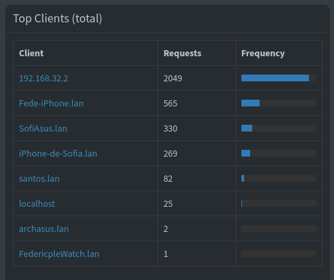Click the Top Clients (total) panel title

coord(57,18)
